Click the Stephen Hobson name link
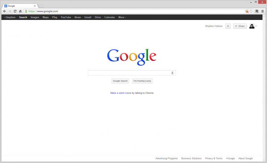 214,26
